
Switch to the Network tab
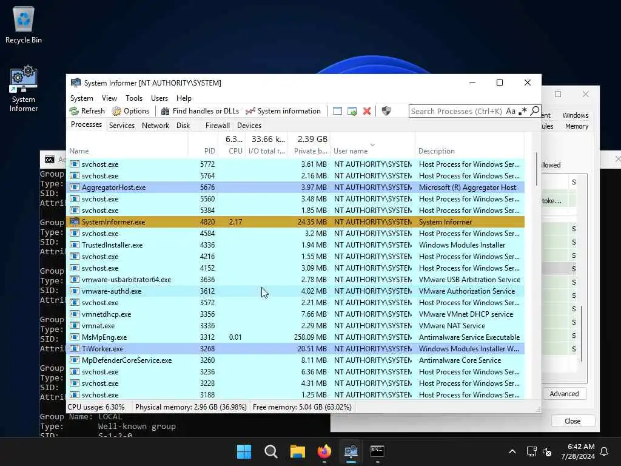click(155, 125)
